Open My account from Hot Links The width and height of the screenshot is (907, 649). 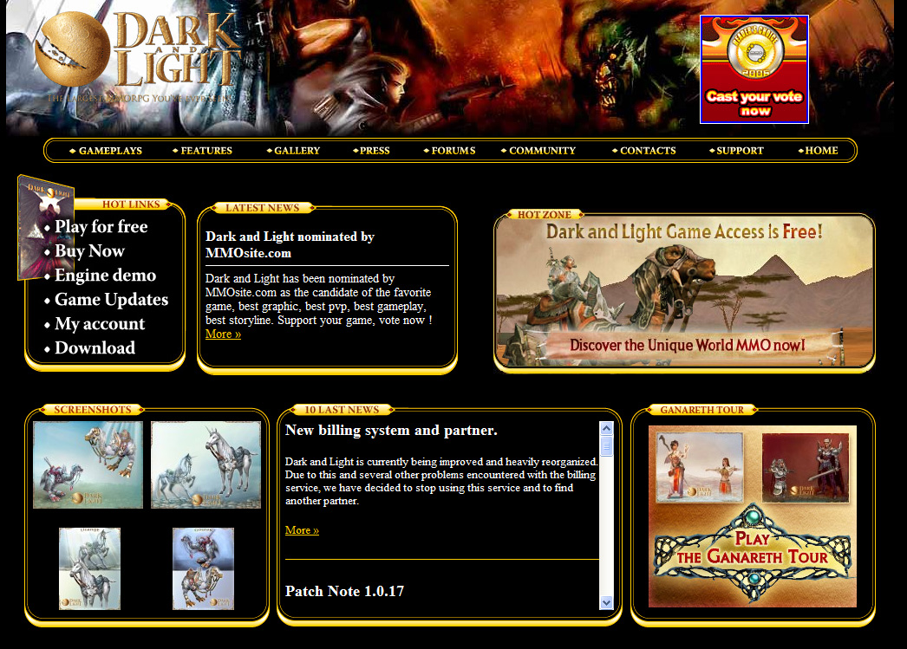100,324
